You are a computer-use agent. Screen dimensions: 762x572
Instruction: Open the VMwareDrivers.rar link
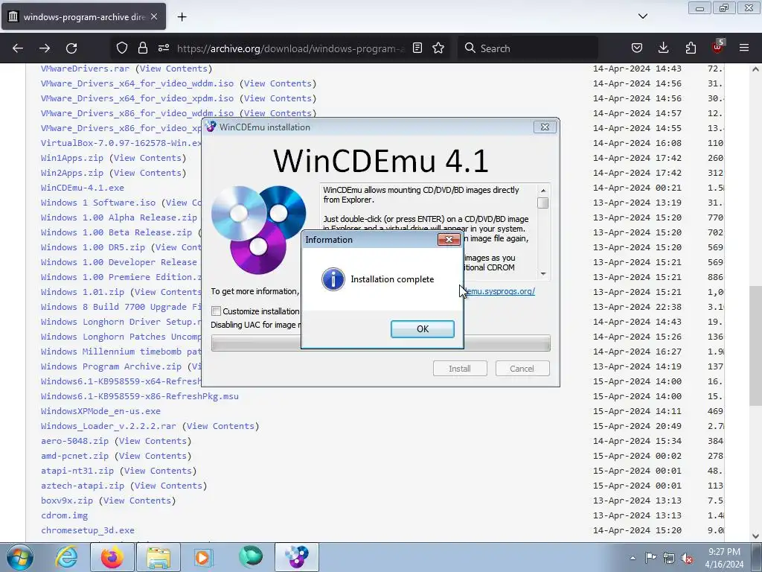tap(85, 69)
